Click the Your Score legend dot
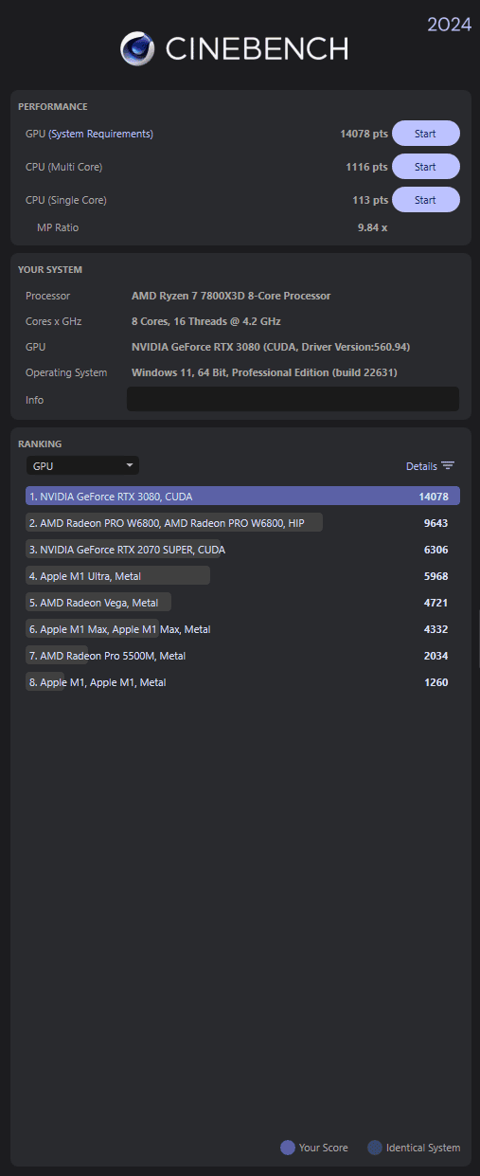480x1176 pixels. [x=288, y=1148]
